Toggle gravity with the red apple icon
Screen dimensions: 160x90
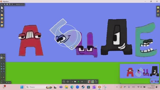89,82
